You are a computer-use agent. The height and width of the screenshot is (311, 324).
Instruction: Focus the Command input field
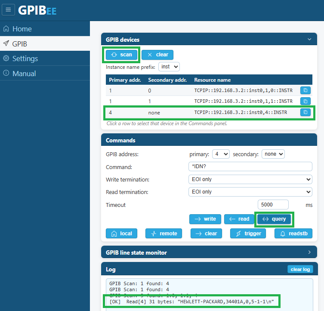point(250,166)
